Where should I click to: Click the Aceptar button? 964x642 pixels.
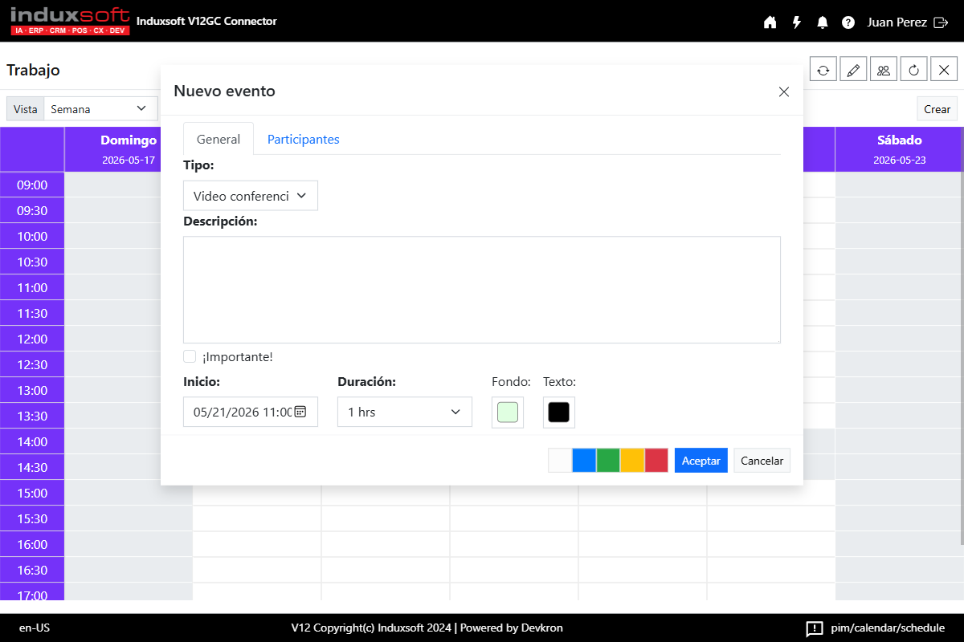[701, 461]
